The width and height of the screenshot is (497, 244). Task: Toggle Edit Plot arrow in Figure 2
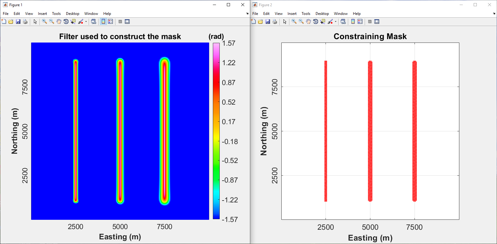pos(285,21)
